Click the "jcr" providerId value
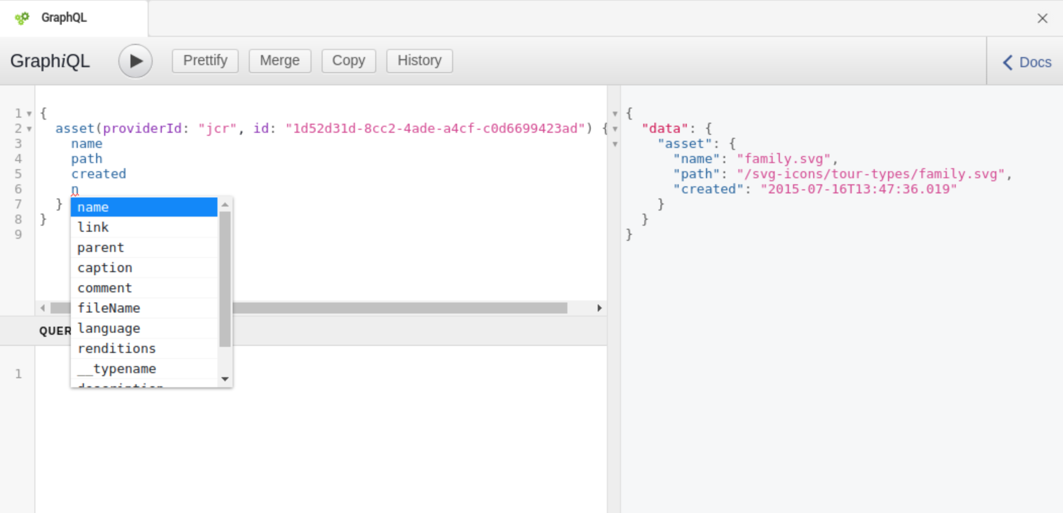The width and height of the screenshot is (1063, 513). [217, 128]
